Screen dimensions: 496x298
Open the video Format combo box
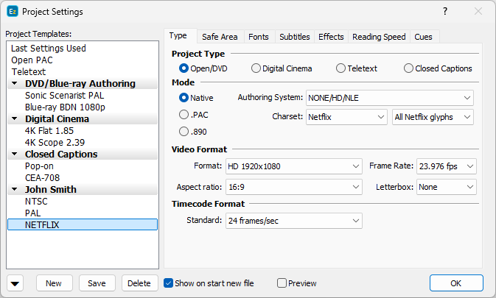pos(293,166)
